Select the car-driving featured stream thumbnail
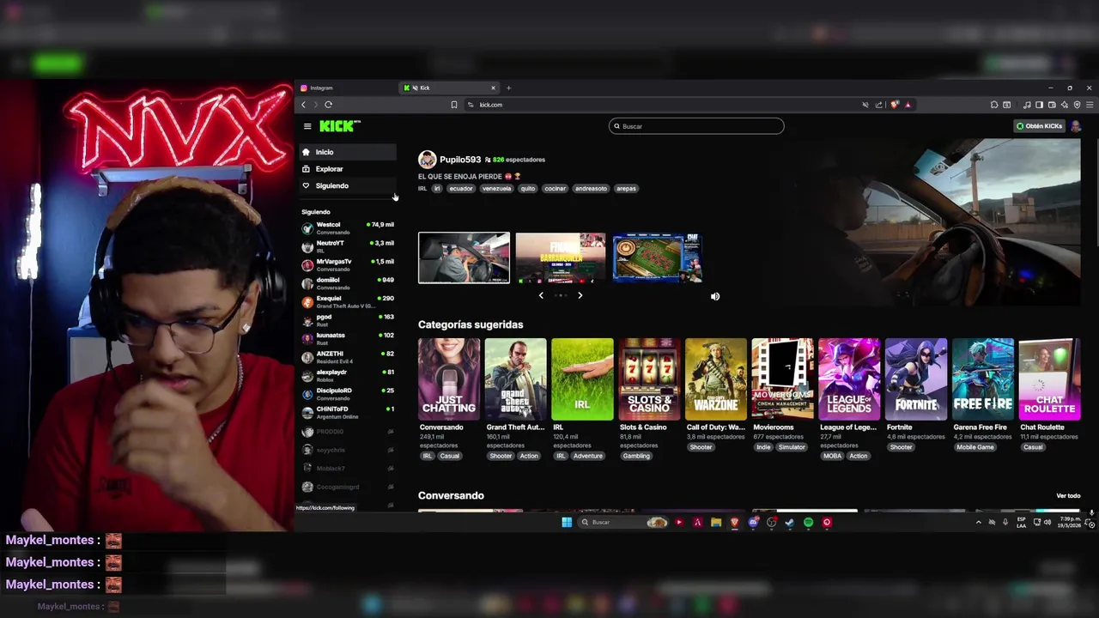Viewport: 1099px width, 618px height. (464, 257)
